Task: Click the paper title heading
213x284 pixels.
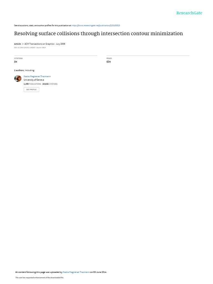Action: coord(98,34)
